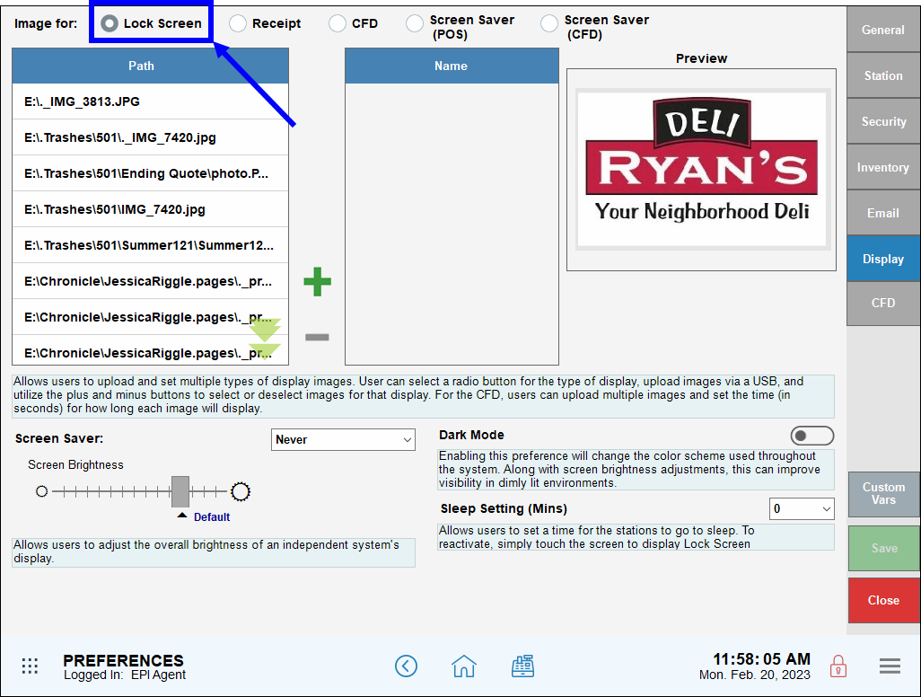Select path E:\.Trashes\501\IMG_7420.jpg

(151, 209)
